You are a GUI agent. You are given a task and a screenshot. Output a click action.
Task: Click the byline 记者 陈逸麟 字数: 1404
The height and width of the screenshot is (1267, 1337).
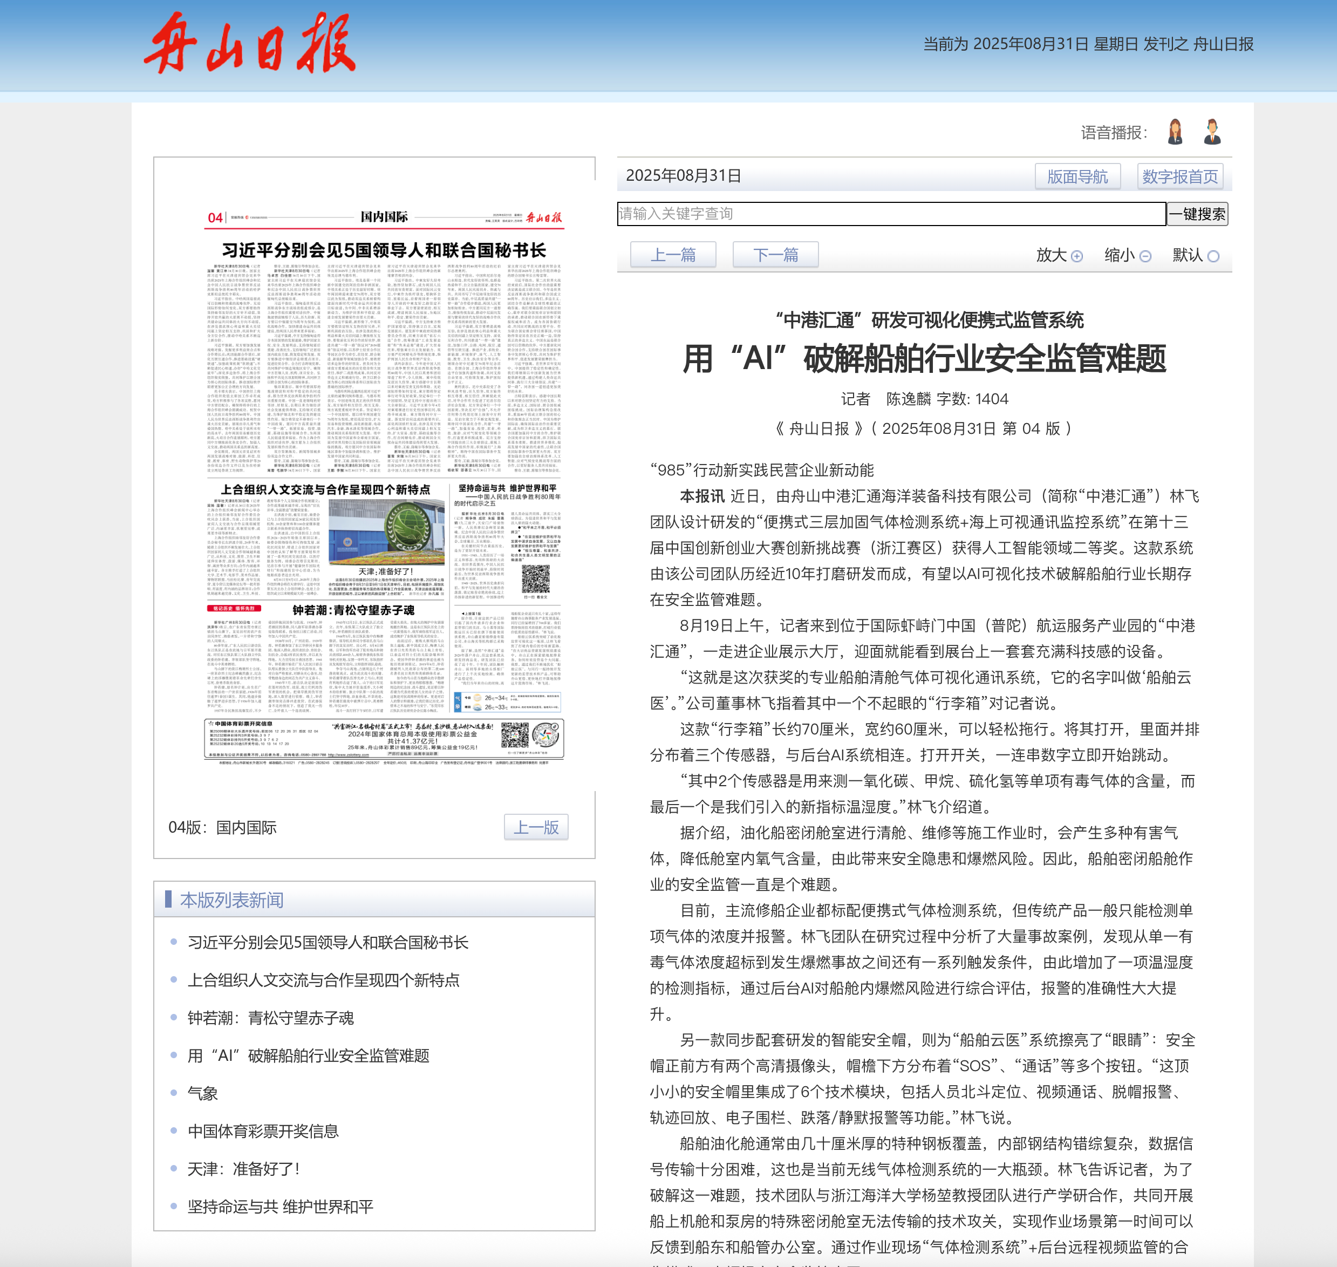[924, 399]
